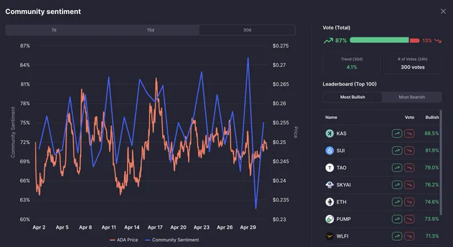Click the green bullish trend arrow at 87%

328,41
